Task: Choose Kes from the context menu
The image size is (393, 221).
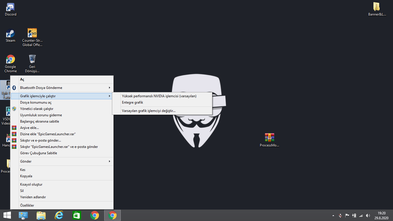Action: tap(62, 170)
